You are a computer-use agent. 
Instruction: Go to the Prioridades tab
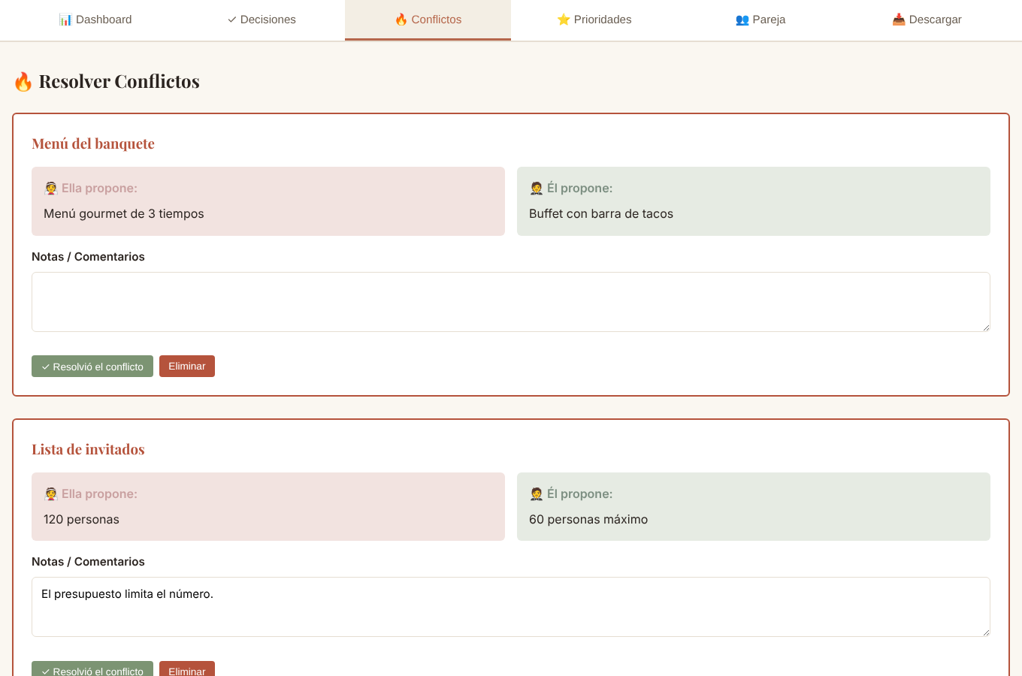(x=594, y=20)
